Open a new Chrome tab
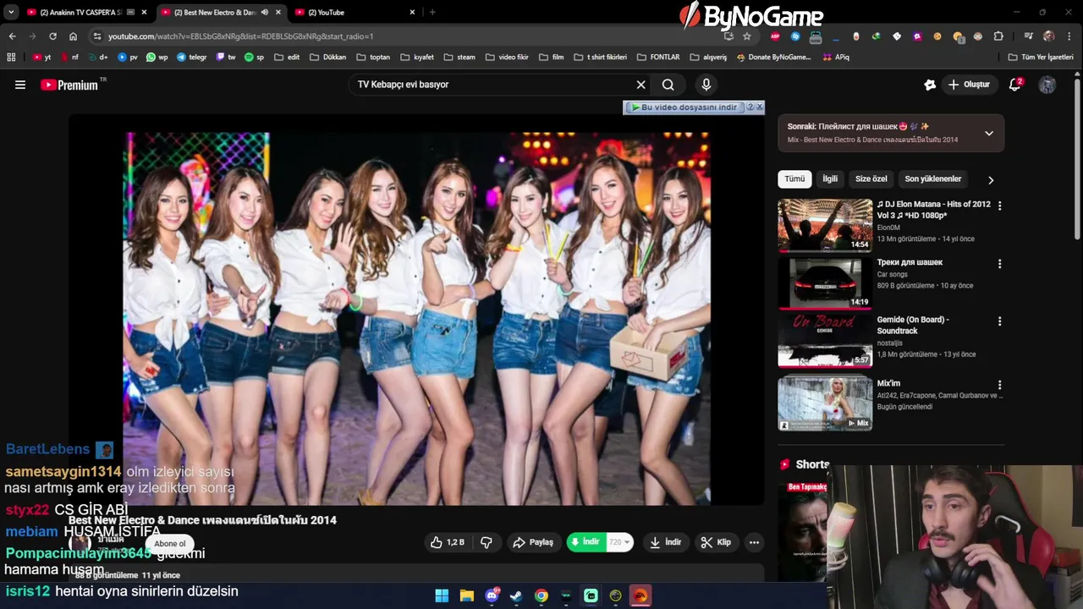The width and height of the screenshot is (1083, 609). 432,13
